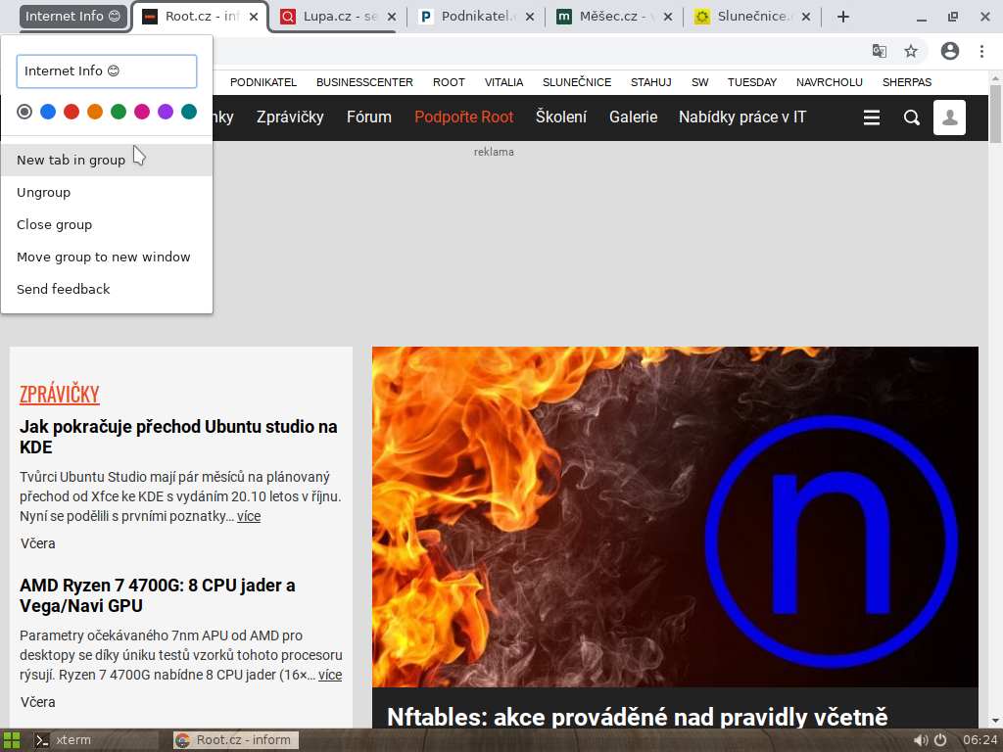This screenshot has width=1003, height=752.
Task: Pick the red color for the tab group
Action: pyautogui.click(x=71, y=112)
